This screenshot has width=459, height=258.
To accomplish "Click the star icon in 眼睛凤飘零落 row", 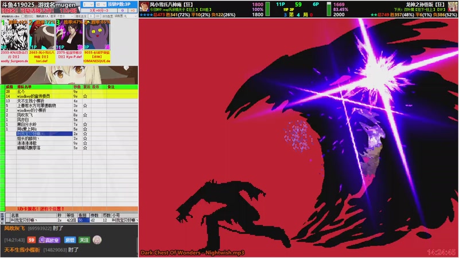I will (85, 148).
